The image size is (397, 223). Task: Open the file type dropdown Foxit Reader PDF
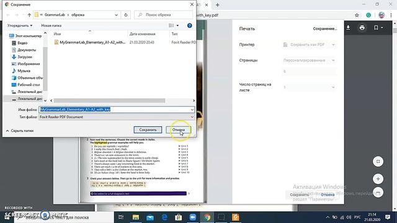pyautogui.click(x=117, y=117)
